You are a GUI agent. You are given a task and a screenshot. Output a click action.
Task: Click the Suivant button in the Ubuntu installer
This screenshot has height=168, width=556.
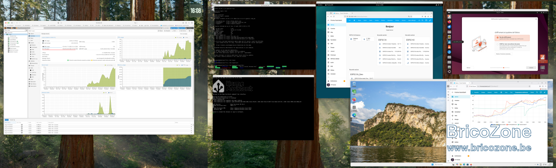click(531, 68)
